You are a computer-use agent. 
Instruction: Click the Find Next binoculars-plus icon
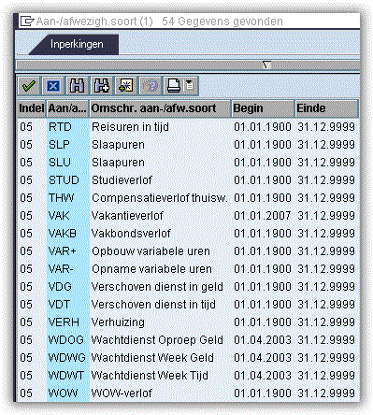(x=102, y=86)
